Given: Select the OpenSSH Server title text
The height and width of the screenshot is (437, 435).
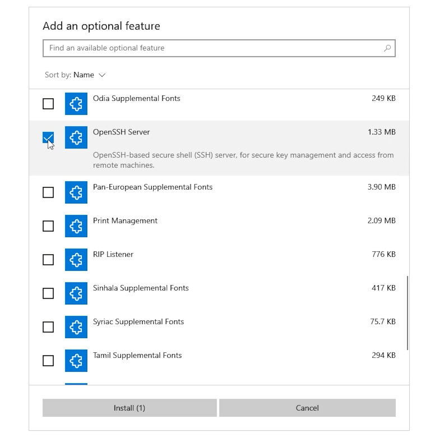Looking at the screenshot, I should (121, 132).
